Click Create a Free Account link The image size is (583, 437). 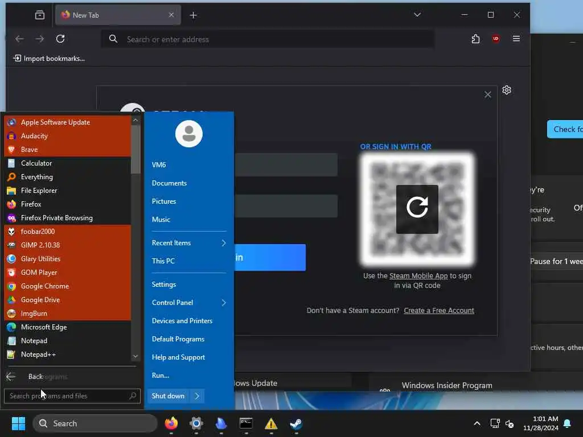[439, 311]
